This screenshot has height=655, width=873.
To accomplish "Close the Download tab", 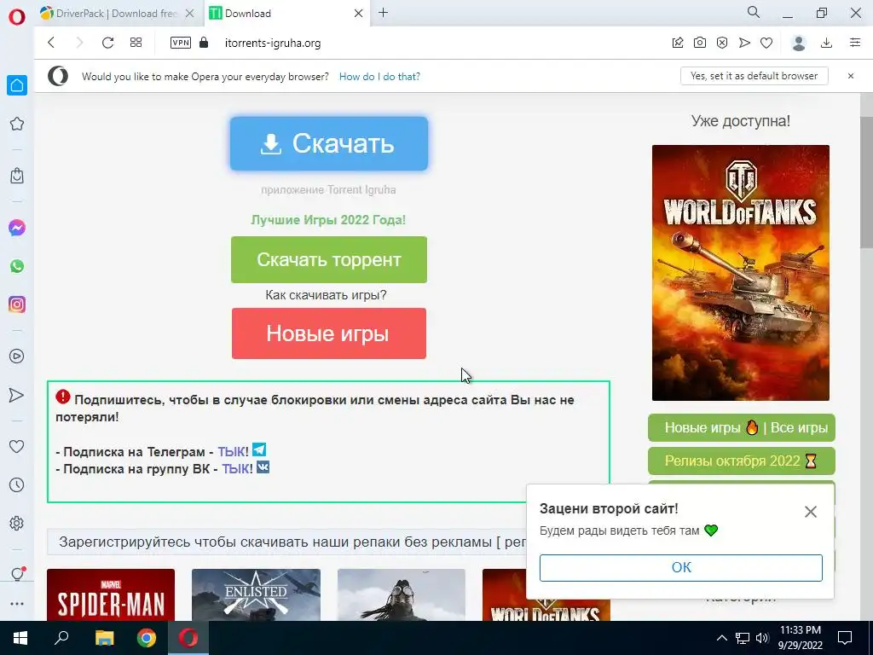I will (359, 14).
